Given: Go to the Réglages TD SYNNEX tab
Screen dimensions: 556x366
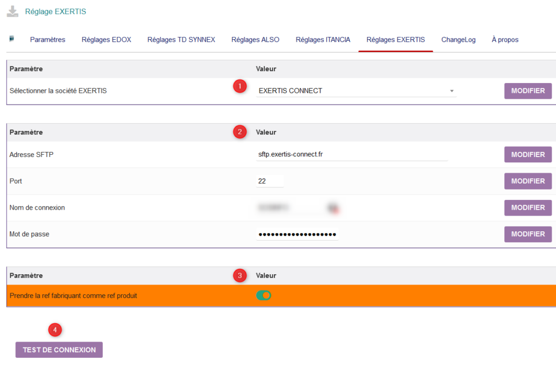Looking at the screenshot, I should point(181,40).
